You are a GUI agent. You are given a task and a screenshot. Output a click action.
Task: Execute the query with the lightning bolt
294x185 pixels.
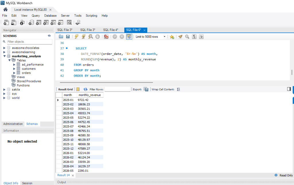(76, 36)
